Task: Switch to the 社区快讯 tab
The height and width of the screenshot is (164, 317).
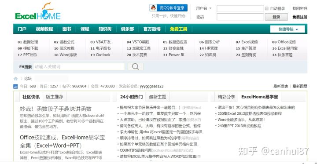Action: pos(31,97)
